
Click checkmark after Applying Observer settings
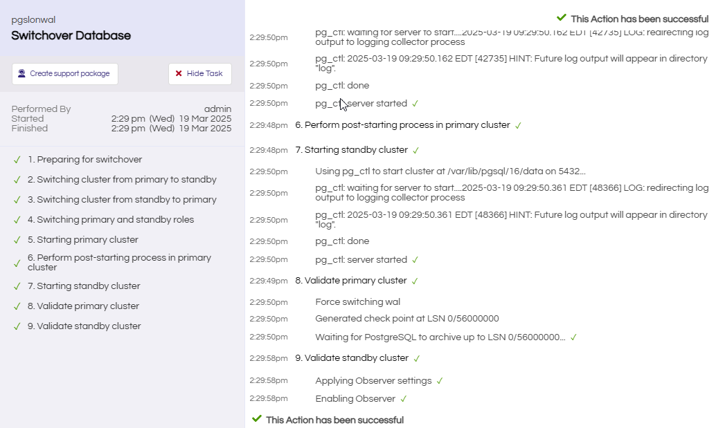click(x=440, y=381)
